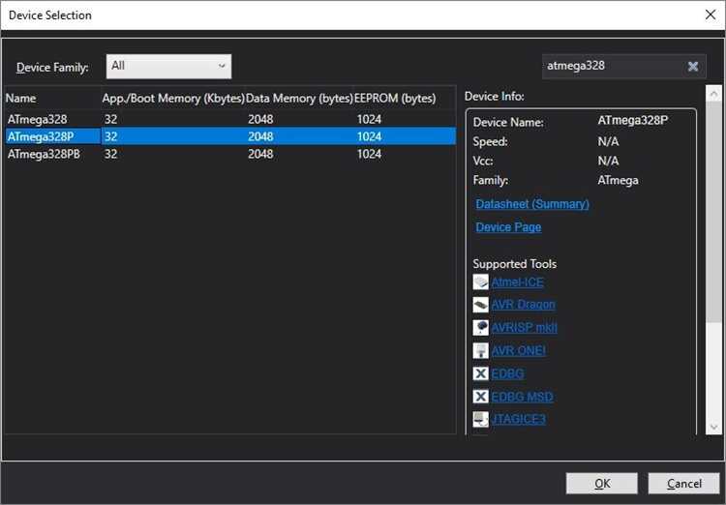Open the Device Page link
726x505 pixels.
click(x=508, y=226)
